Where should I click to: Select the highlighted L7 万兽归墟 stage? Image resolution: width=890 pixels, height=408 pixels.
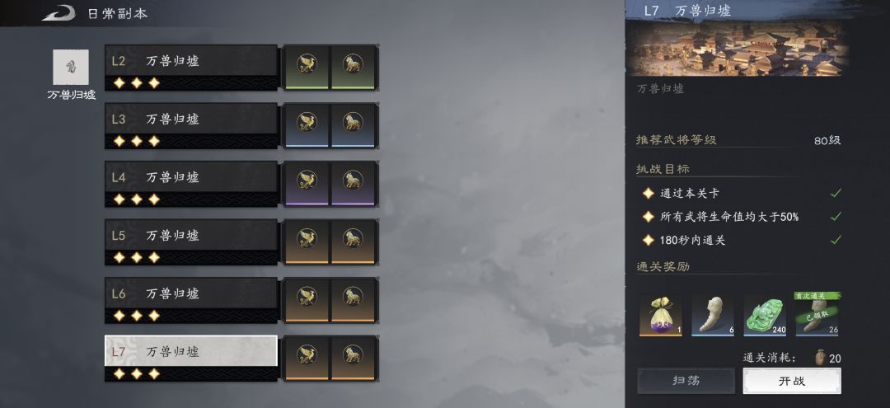(191, 359)
